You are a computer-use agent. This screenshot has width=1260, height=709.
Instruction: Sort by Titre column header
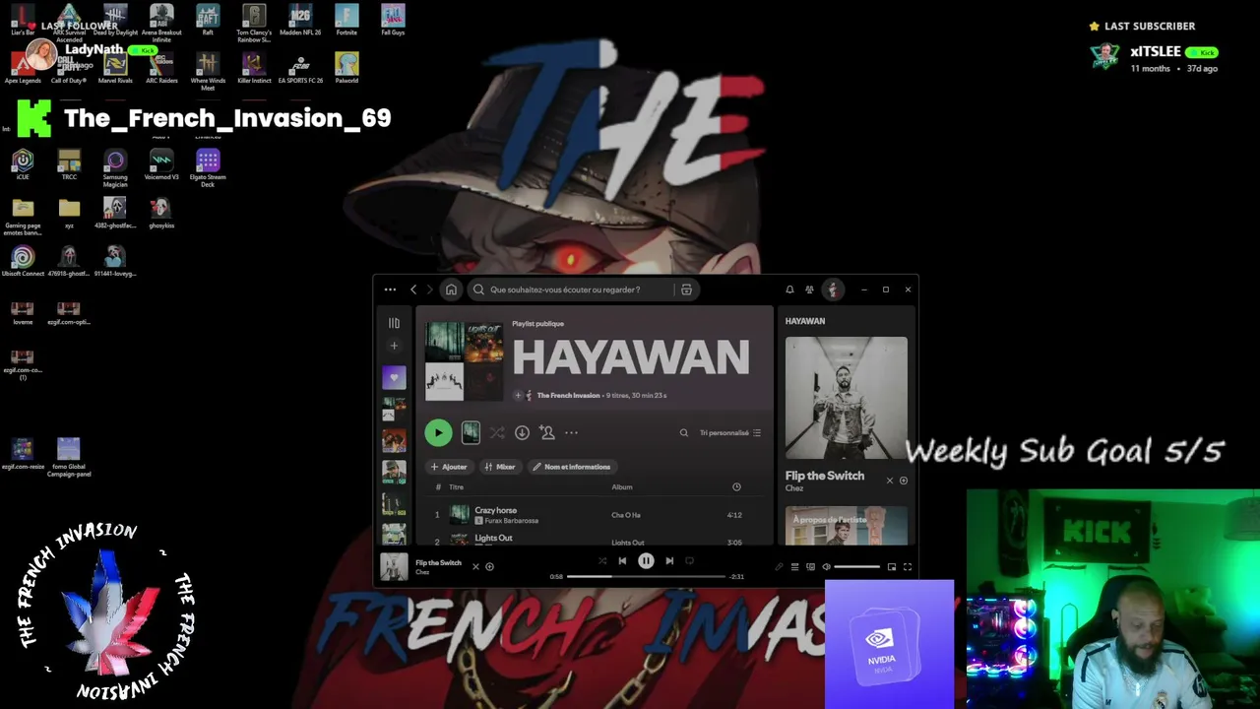click(456, 487)
